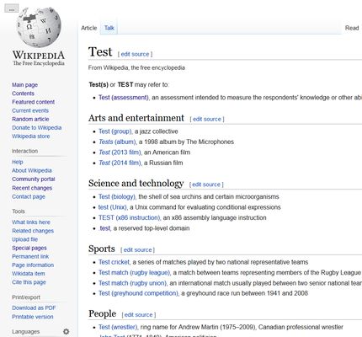Open the .test top-level domain link

pos(104,228)
